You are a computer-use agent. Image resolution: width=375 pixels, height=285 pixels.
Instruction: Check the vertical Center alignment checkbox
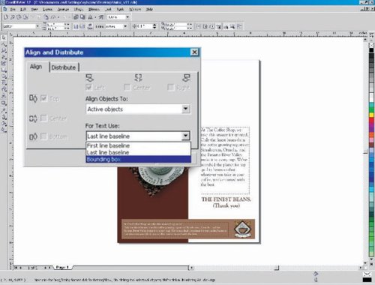(43, 118)
